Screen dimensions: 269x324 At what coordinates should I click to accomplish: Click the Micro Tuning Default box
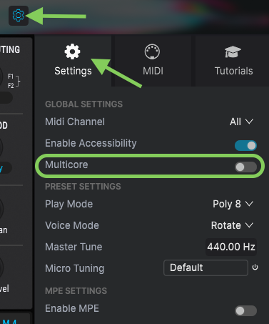pos(205,267)
